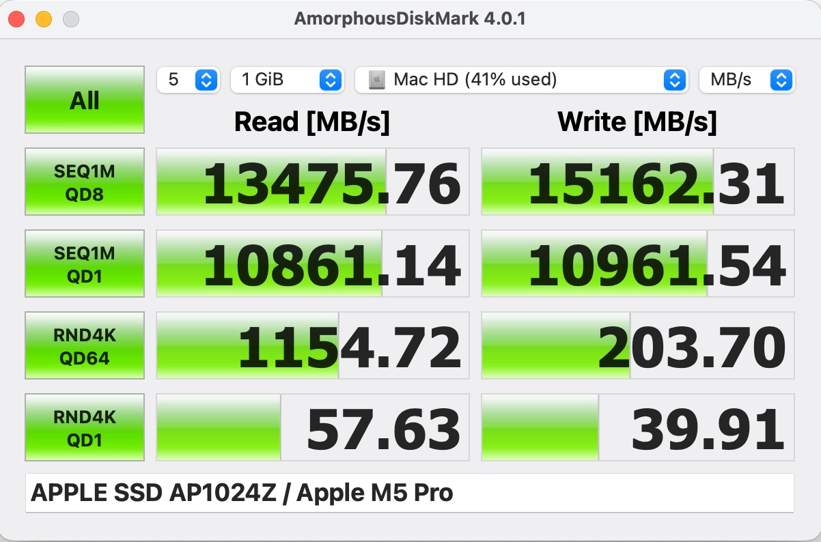
Task: Open the test count dropdown showing 5
Action: 188,80
